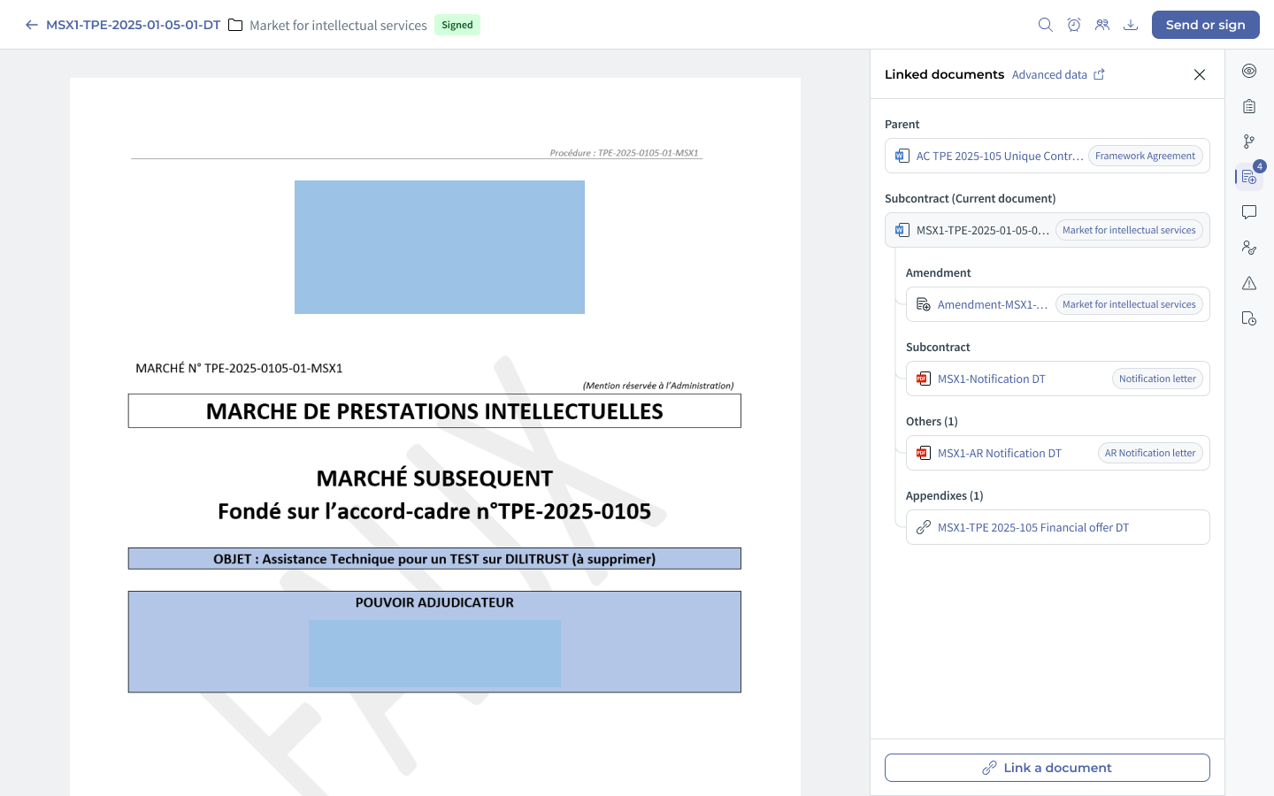Open the eye preview sidebar icon
This screenshot has width=1274, height=796.
(x=1249, y=71)
